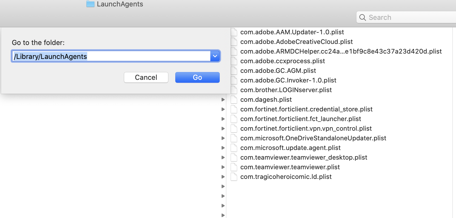Click the com.adobe.AAM.Updater-1.0.plist file icon
456x218 pixels.
(x=234, y=32)
